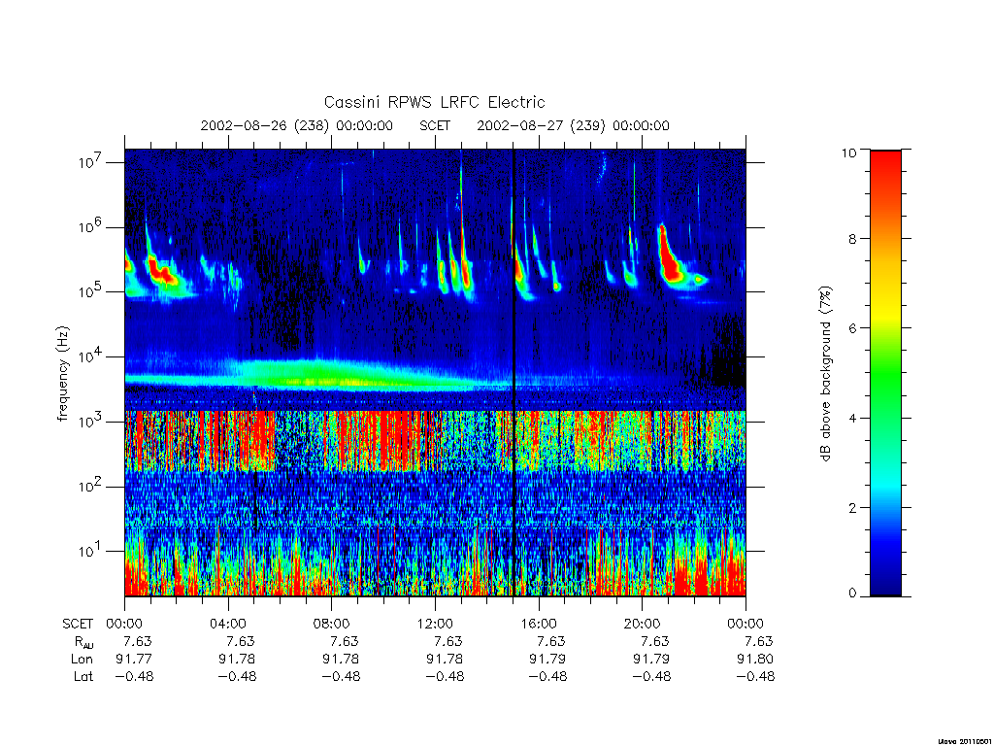Click the 10^4 frequency tick label
The width and height of the screenshot is (994, 746).
(90, 356)
